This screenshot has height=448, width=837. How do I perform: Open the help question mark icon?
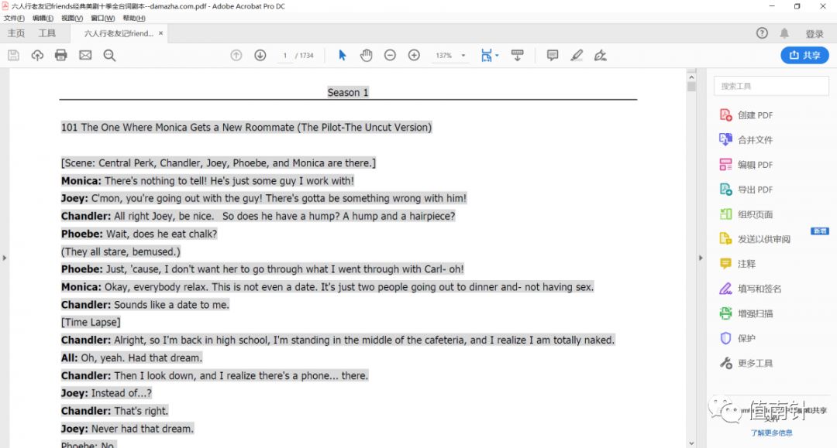pos(763,33)
